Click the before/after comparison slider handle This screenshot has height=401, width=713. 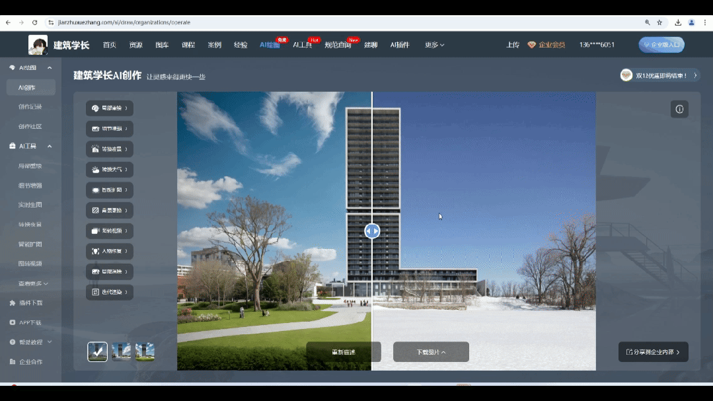(372, 231)
